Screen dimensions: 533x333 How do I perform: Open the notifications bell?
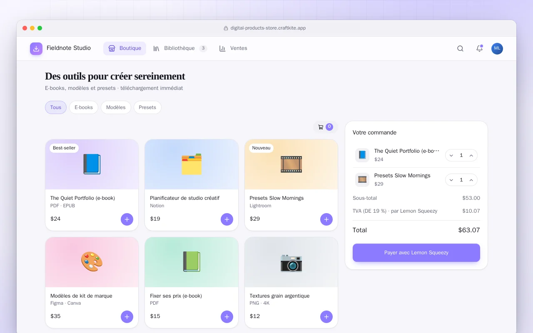tap(479, 48)
